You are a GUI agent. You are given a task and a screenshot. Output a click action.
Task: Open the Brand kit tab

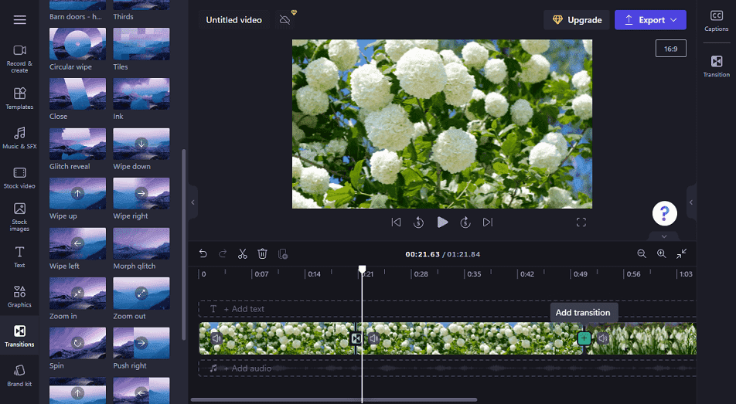click(19, 375)
